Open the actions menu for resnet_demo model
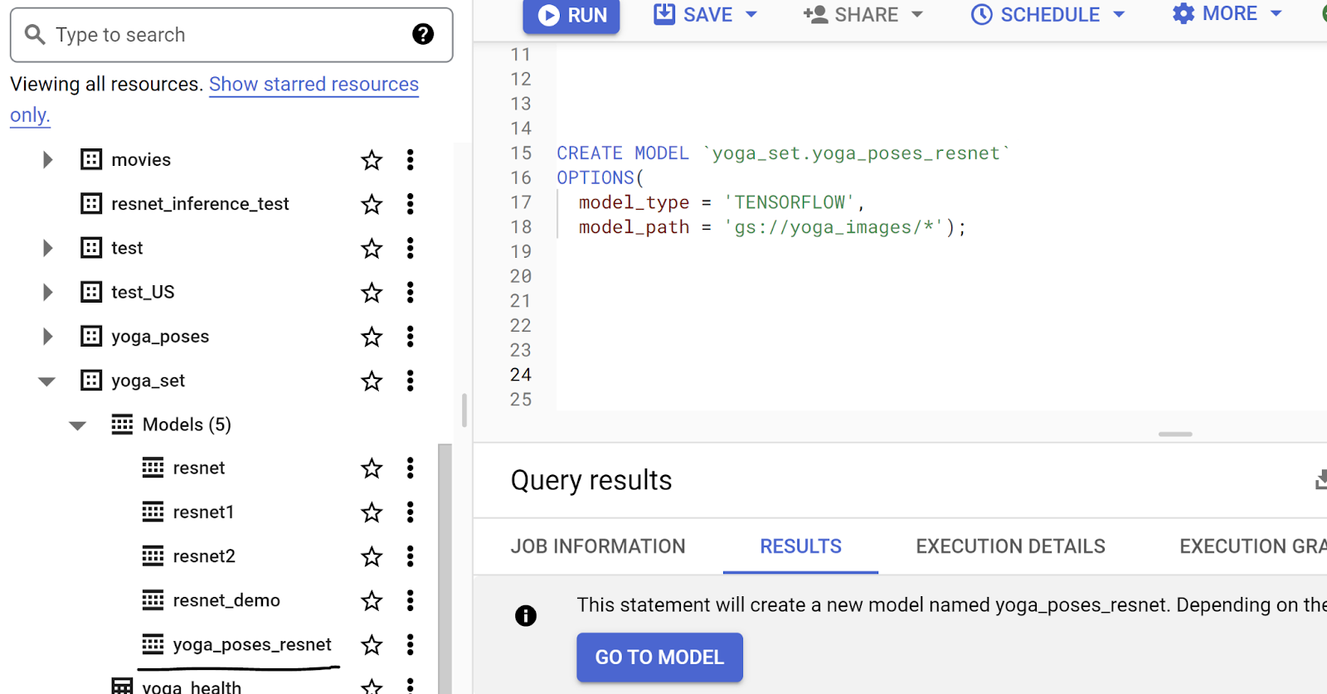Viewport: 1327px width, 694px height. pos(410,600)
